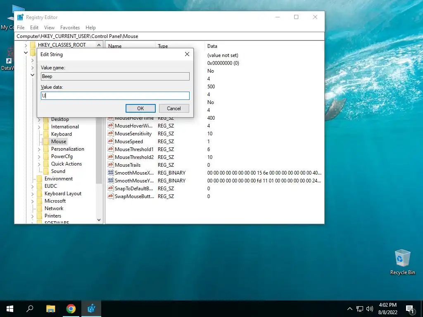The height and width of the screenshot is (317, 423).
Task: Click REG_BINARY type of SmoothMouseXCurve
Action: pos(171,173)
